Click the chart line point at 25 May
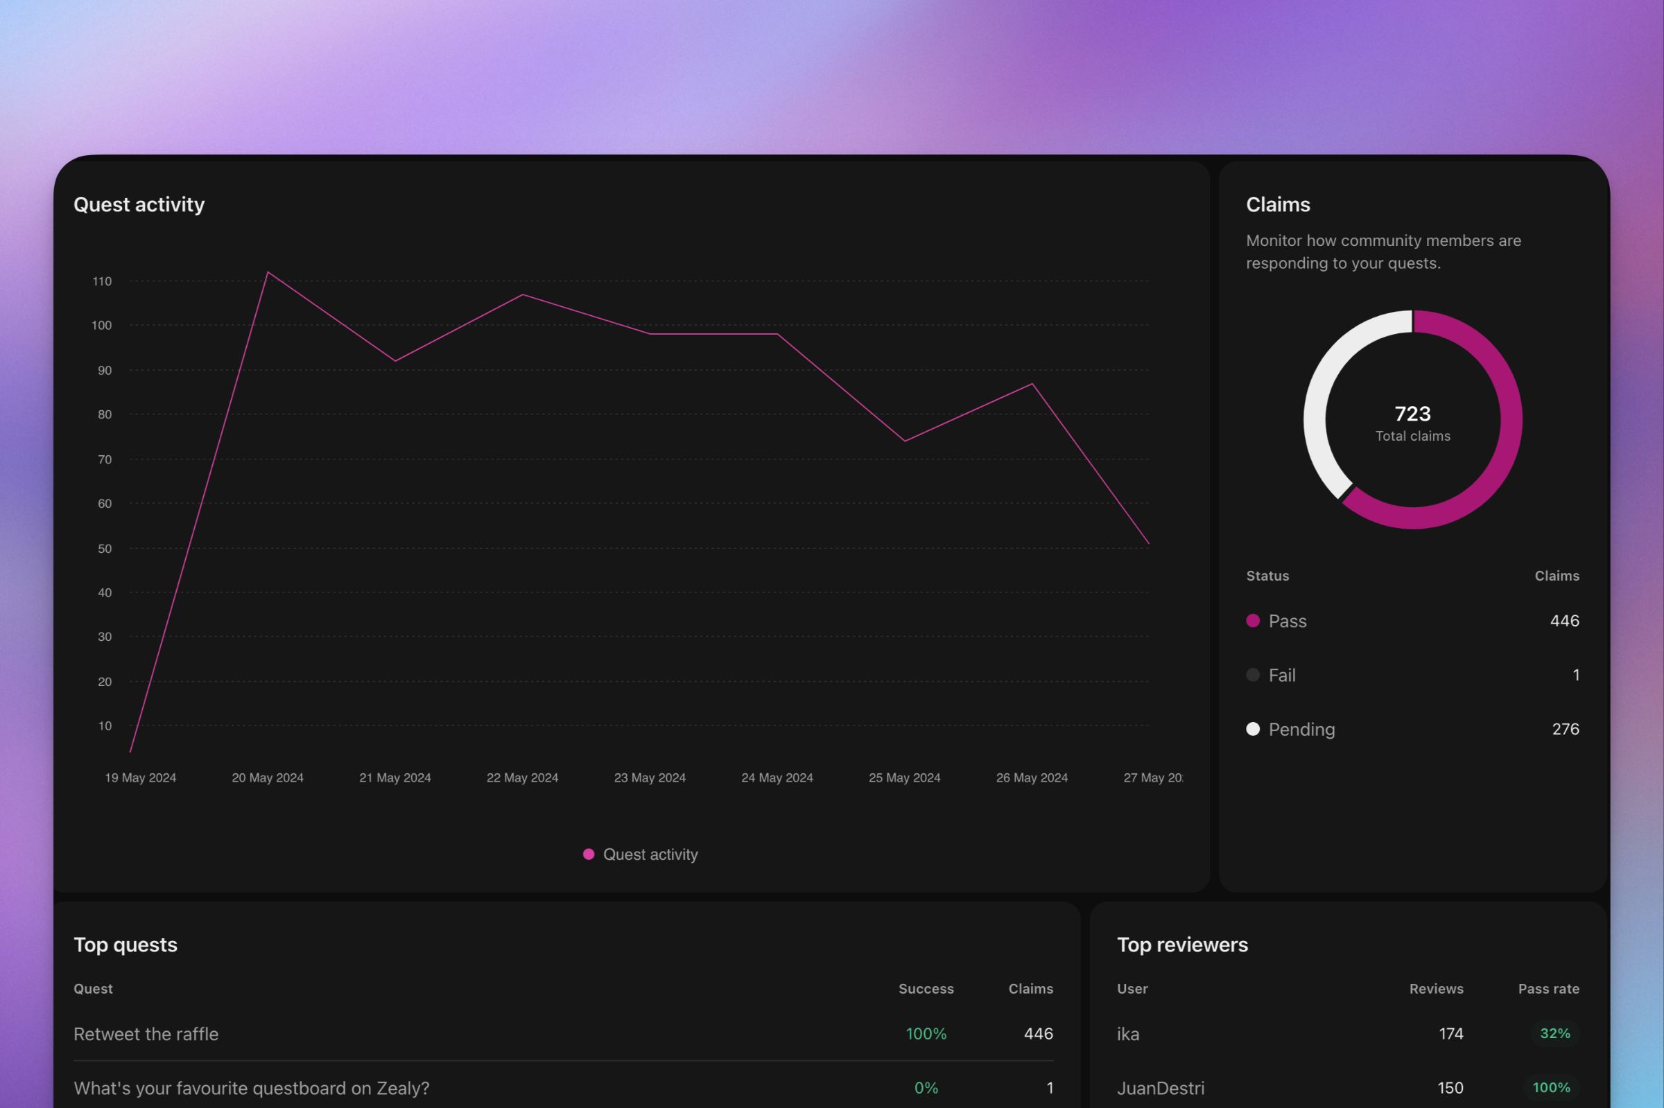 pos(905,441)
